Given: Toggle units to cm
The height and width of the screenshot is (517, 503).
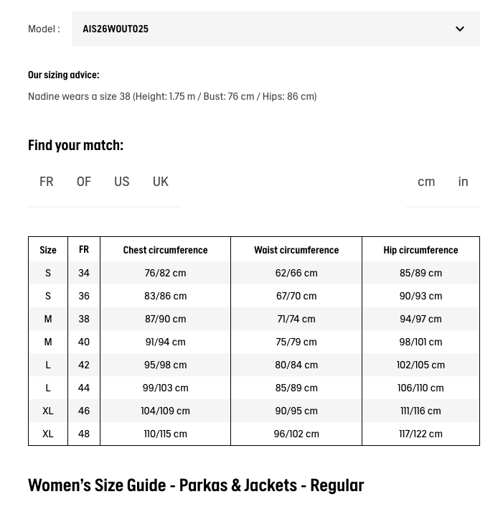Looking at the screenshot, I should pyautogui.click(x=426, y=182).
